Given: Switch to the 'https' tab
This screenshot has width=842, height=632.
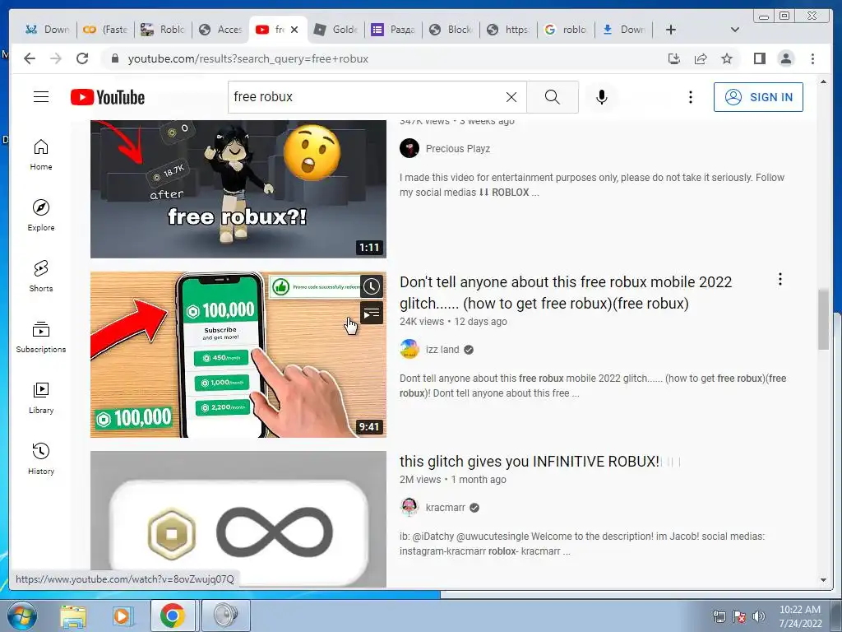Looking at the screenshot, I should click(508, 30).
